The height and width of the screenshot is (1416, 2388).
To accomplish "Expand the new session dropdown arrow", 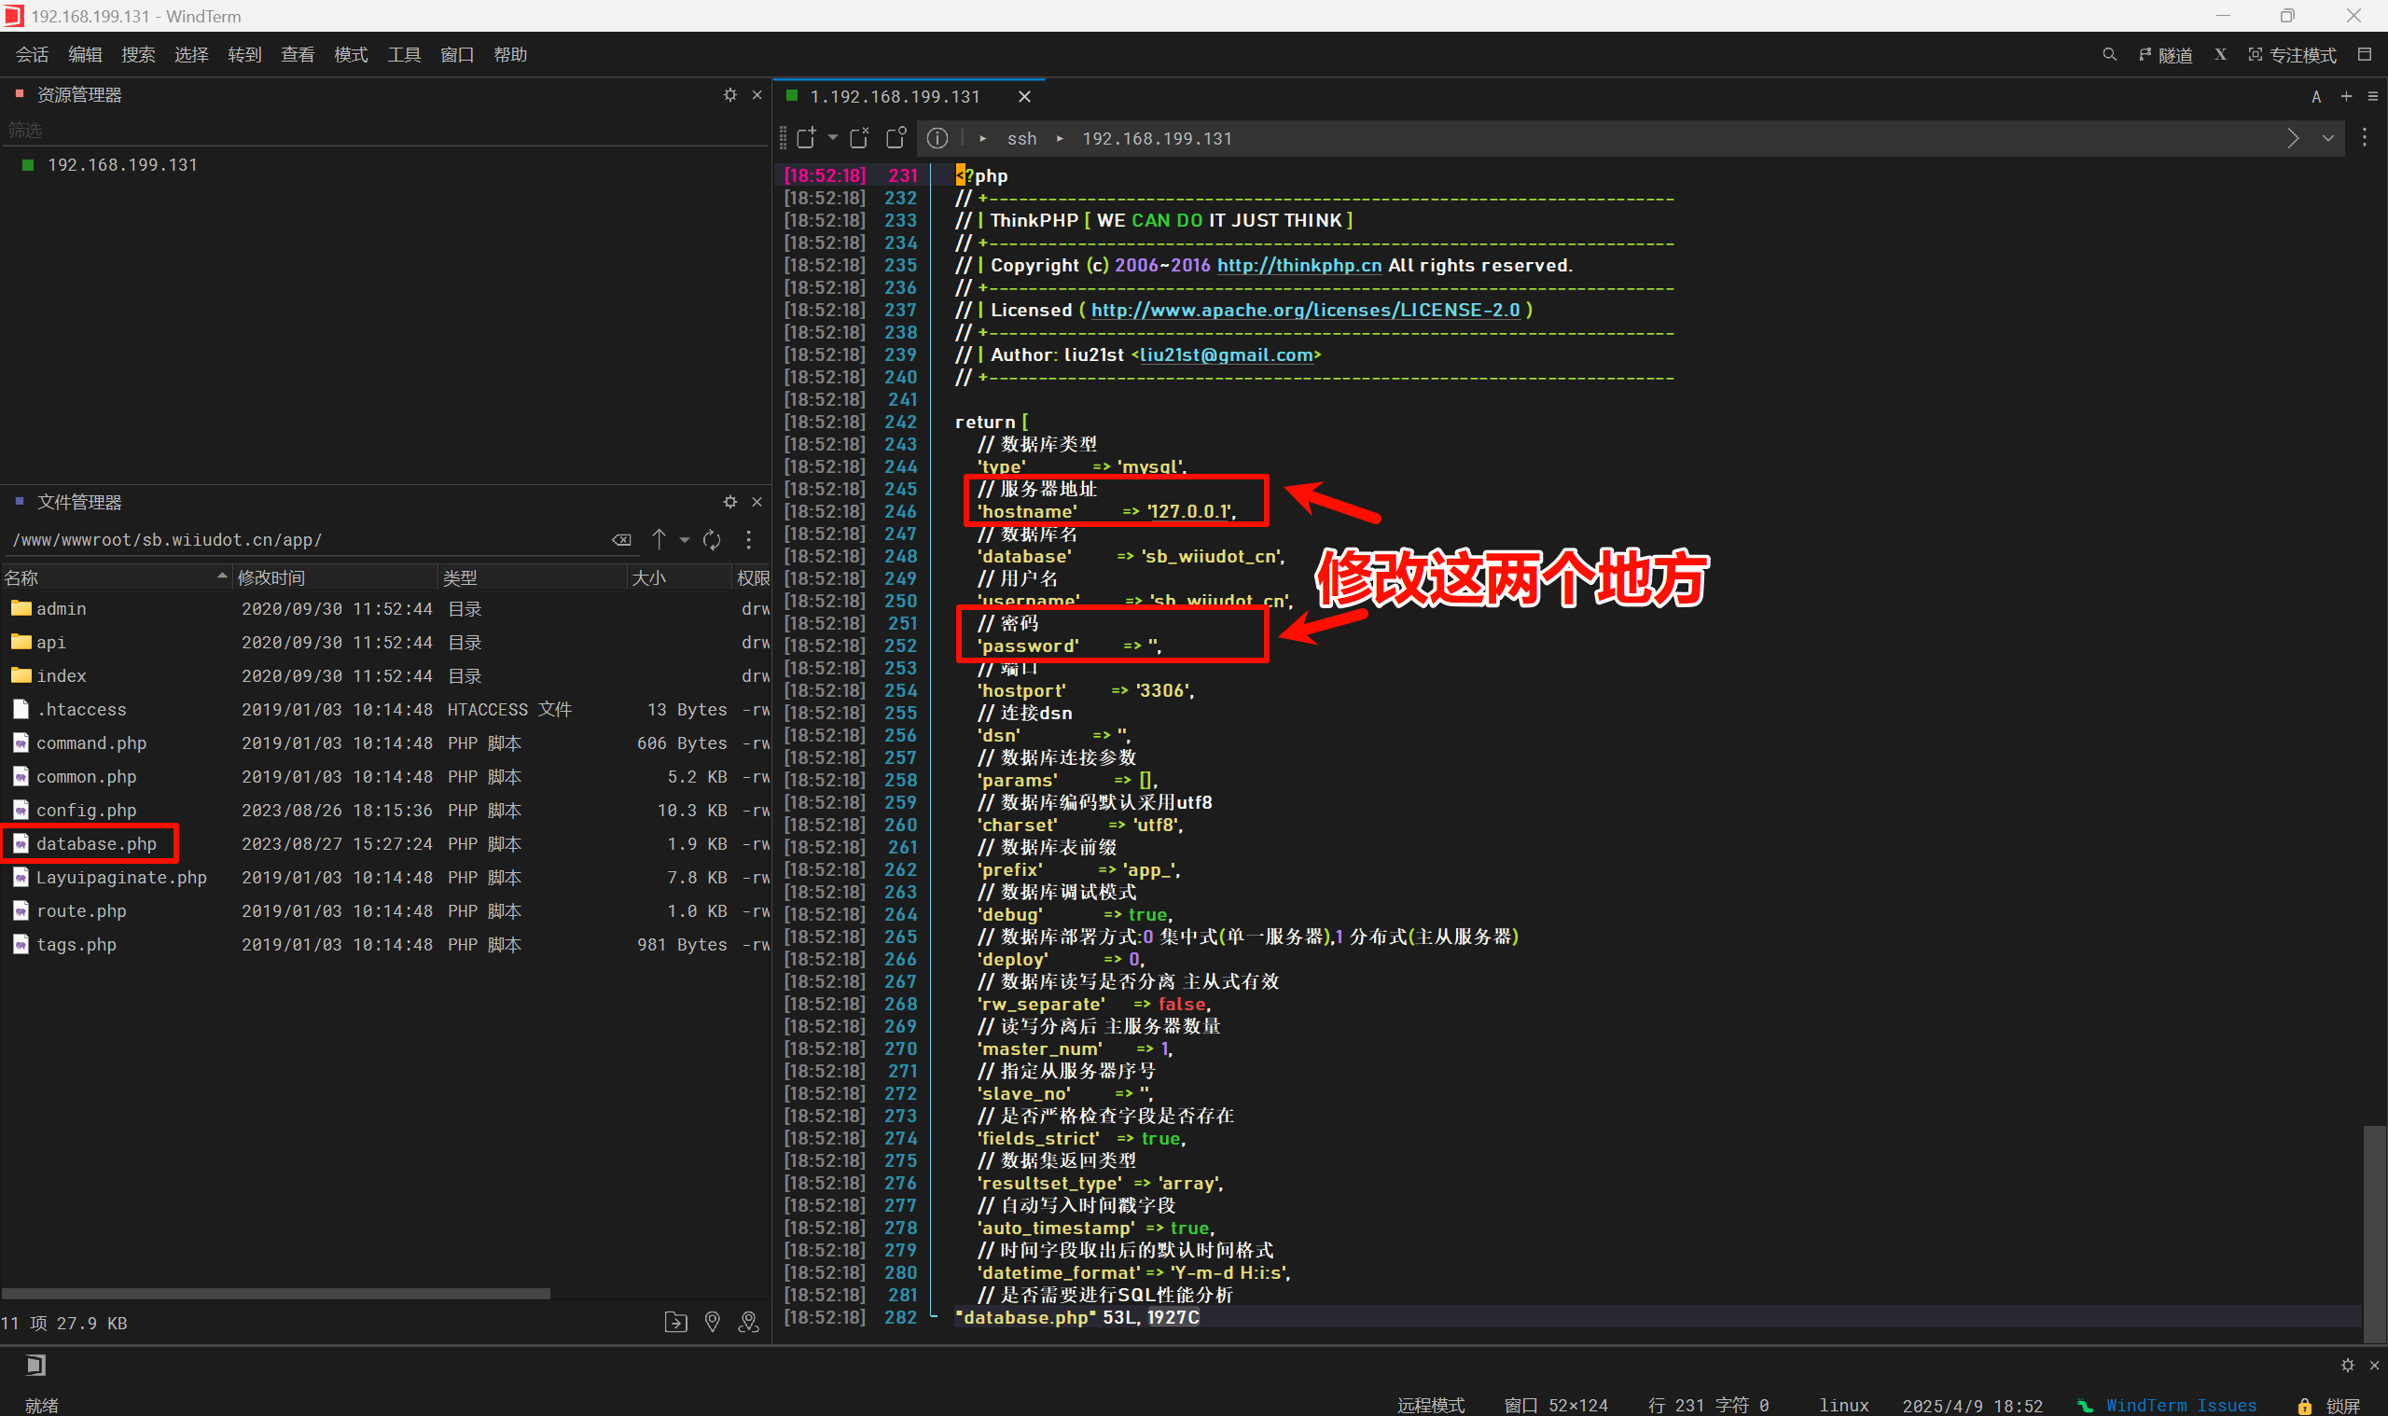I will pyautogui.click(x=833, y=138).
